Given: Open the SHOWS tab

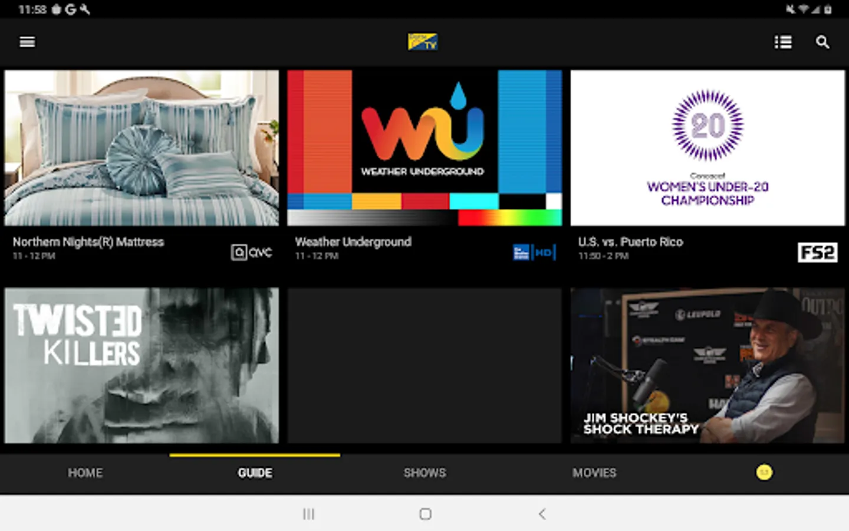Looking at the screenshot, I should 424,473.
